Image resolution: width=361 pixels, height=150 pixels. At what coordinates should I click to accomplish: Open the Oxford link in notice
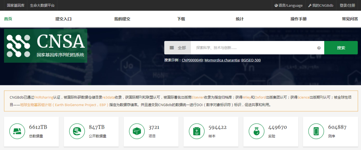260,97
